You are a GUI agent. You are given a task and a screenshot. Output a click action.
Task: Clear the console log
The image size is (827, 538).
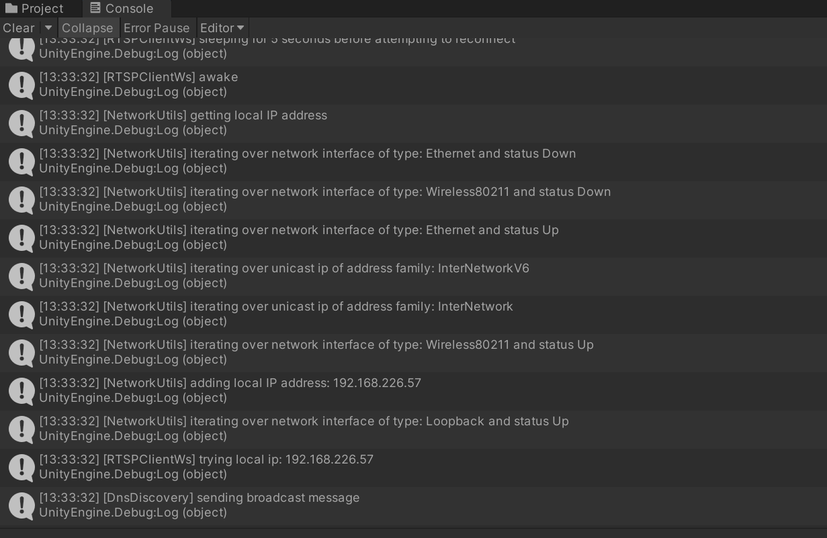(18, 28)
